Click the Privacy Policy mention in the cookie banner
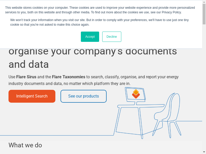Screen dimensions: 206x154 click(172, 12)
